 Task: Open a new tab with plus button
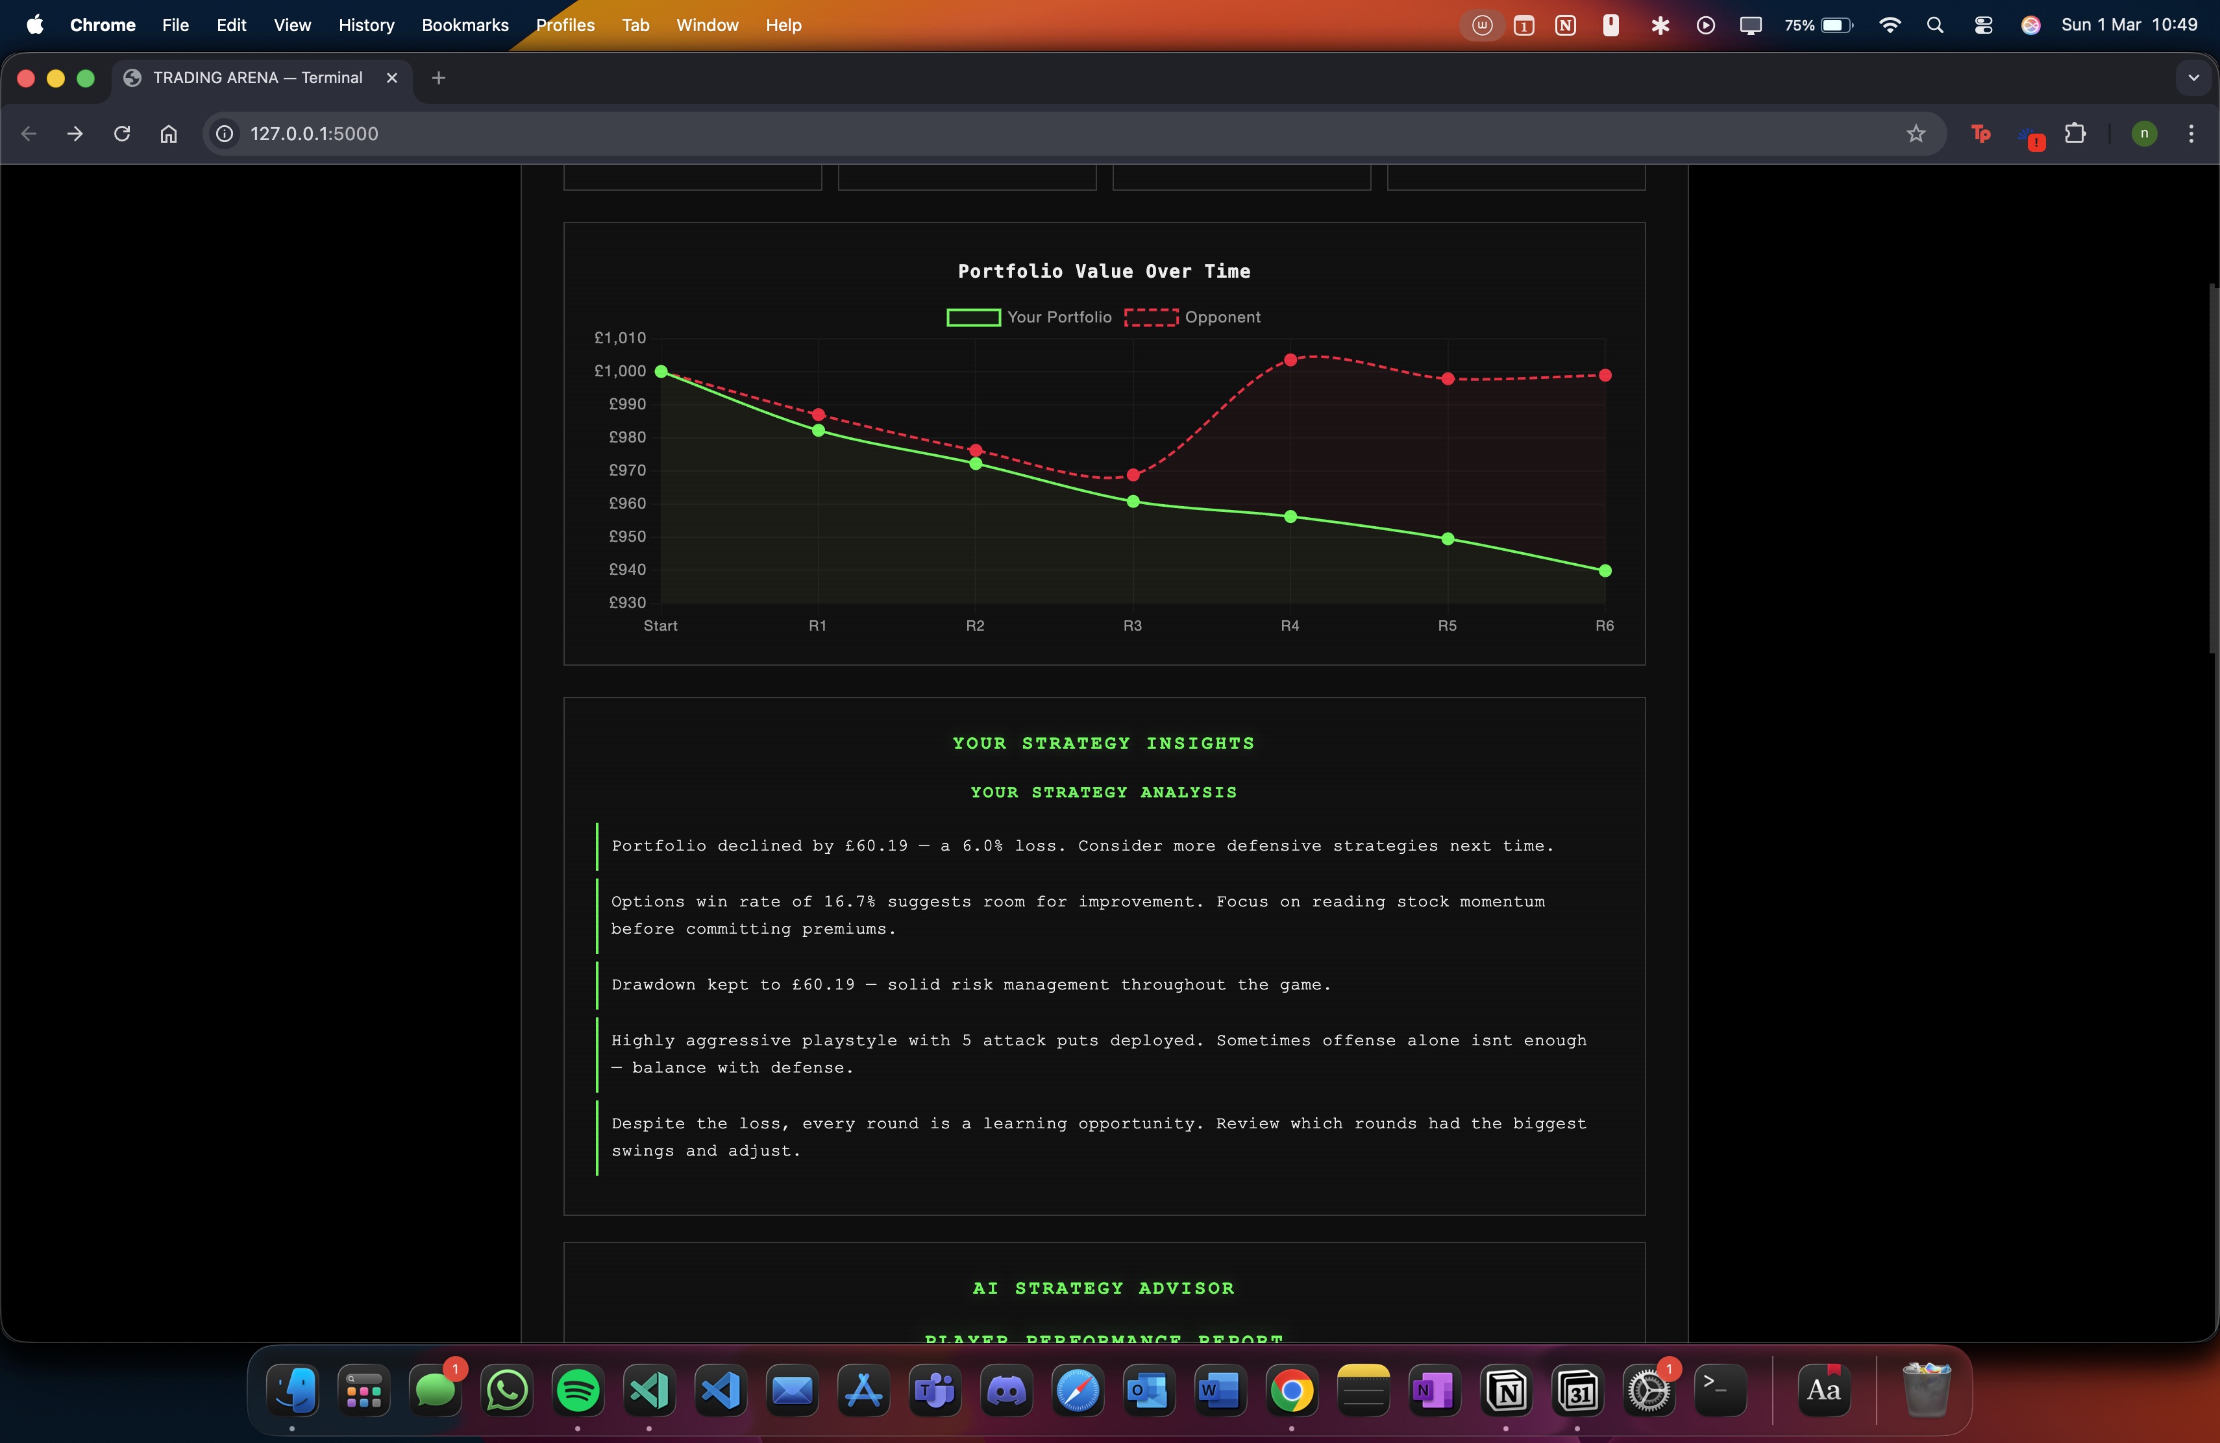tap(438, 79)
